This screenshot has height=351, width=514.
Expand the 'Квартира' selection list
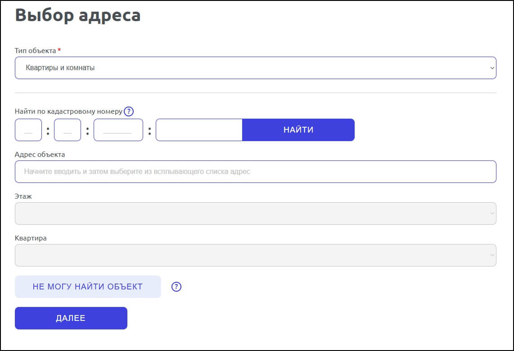pos(255,255)
